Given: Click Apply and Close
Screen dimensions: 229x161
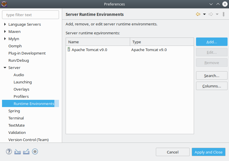Looking at the screenshot, I should (208, 152).
